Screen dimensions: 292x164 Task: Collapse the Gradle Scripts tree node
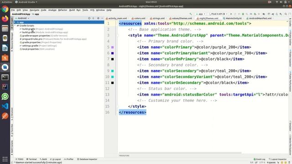pyautogui.click(x=15, y=26)
